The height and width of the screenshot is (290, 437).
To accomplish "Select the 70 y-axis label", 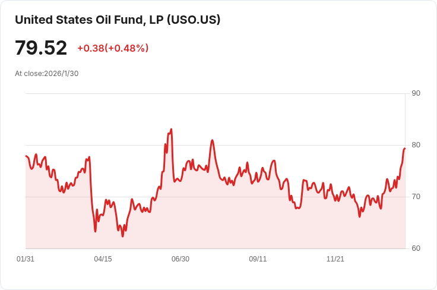I will pyautogui.click(x=416, y=197).
